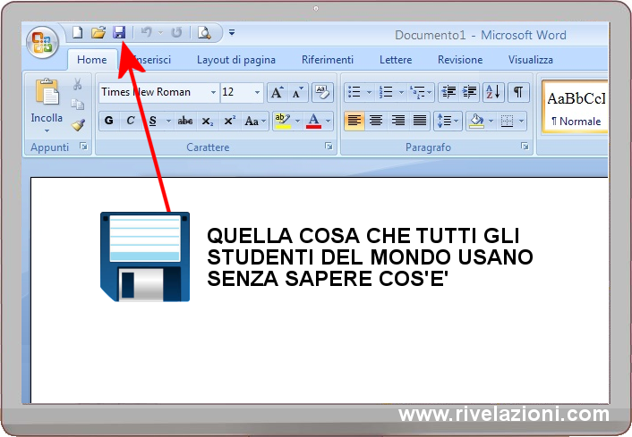Click the Open folder icon
The height and width of the screenshot is (437, 632).
98,33
